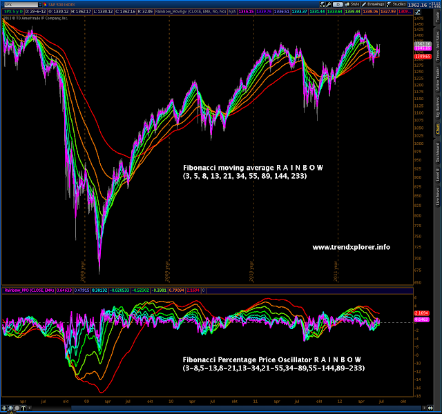The width and height of the screenshot is (442, 414).
Task: Click the crosshair pan tool icon
Action: pyautogui.click(x=4, y=408)
